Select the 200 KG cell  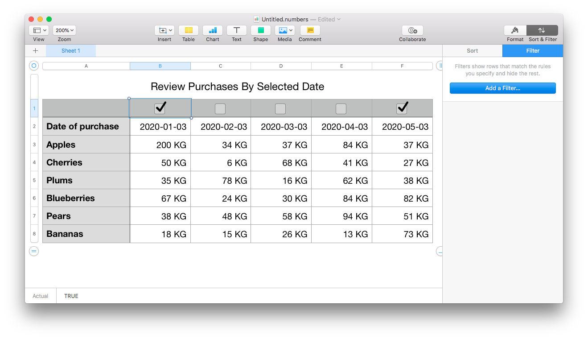[160, 145]
